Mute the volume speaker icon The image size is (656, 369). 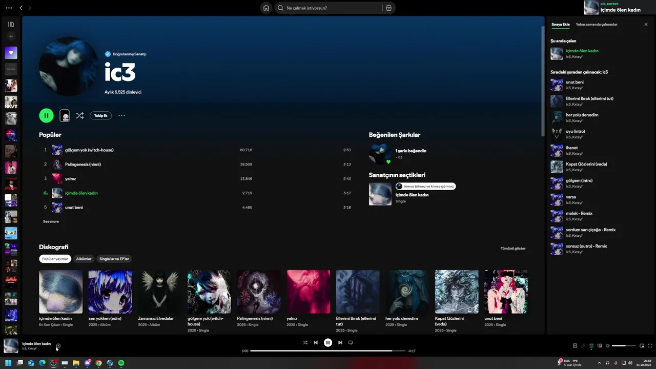click(x=608, y=346)
